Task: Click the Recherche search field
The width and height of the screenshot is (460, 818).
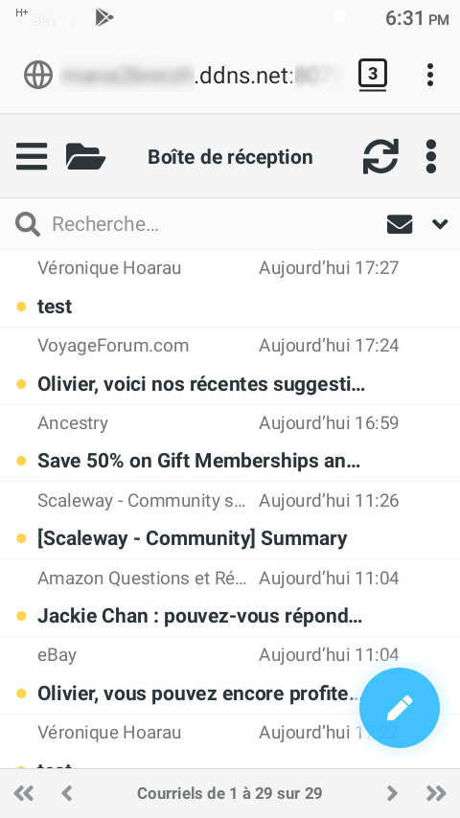Action: click(x=214, y=224)
